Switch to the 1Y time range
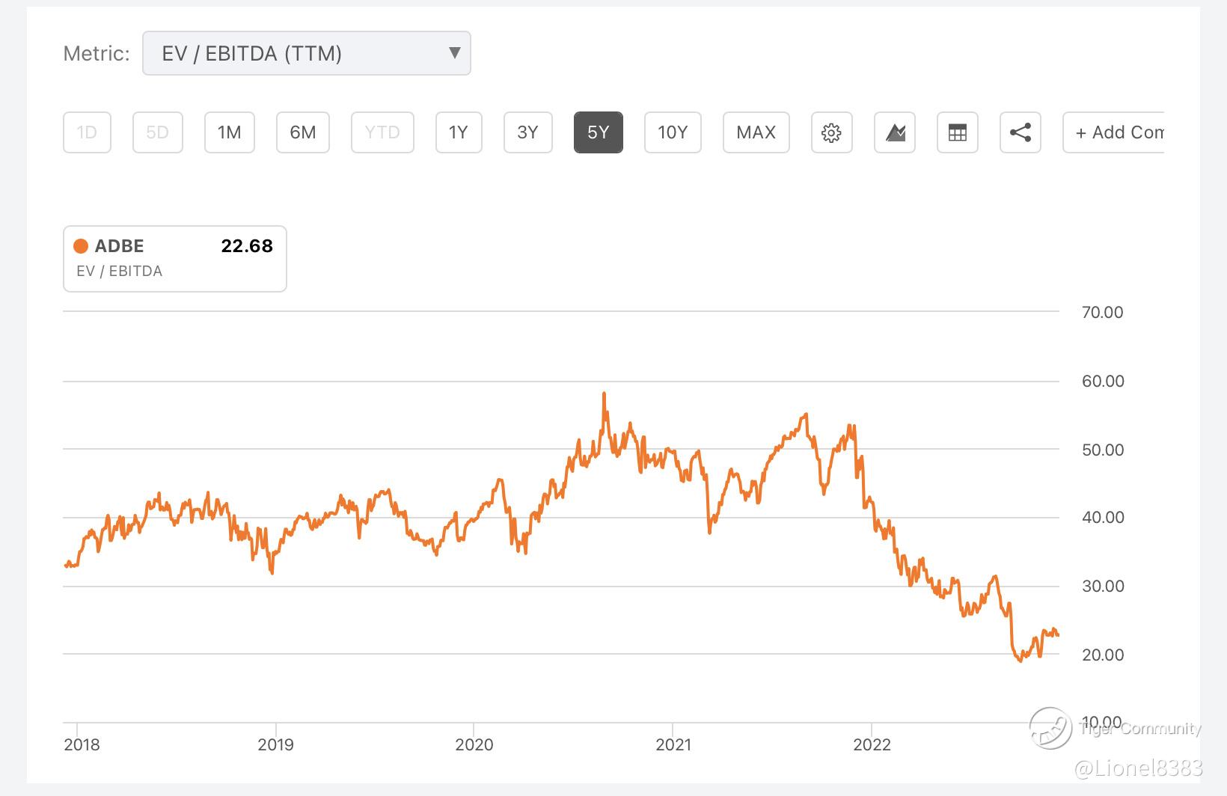Image resolution: width=1227 pixels, height=796 pixels. (459, 132)
